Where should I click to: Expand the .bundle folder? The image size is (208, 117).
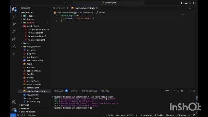coord(21,19)
